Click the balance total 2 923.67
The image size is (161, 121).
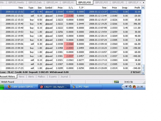tap(135, 72)
